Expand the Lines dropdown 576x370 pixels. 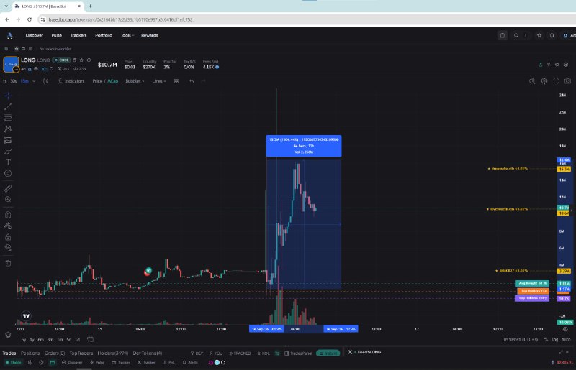[159, 81]
